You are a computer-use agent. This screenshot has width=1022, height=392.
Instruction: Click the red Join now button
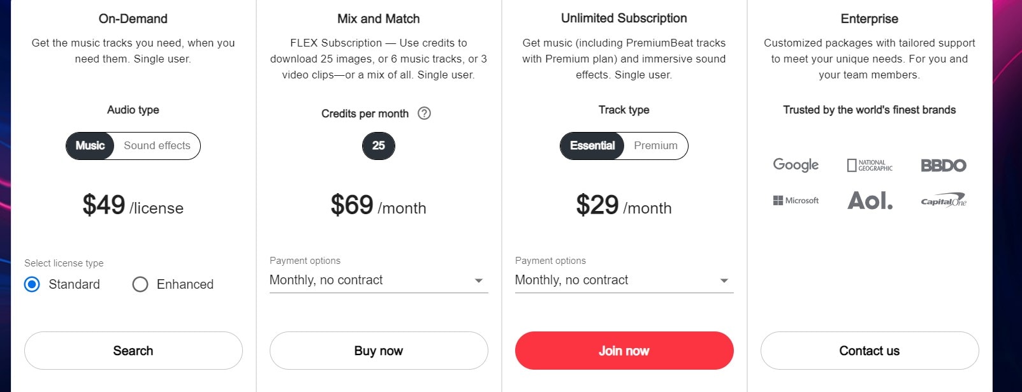624,351
